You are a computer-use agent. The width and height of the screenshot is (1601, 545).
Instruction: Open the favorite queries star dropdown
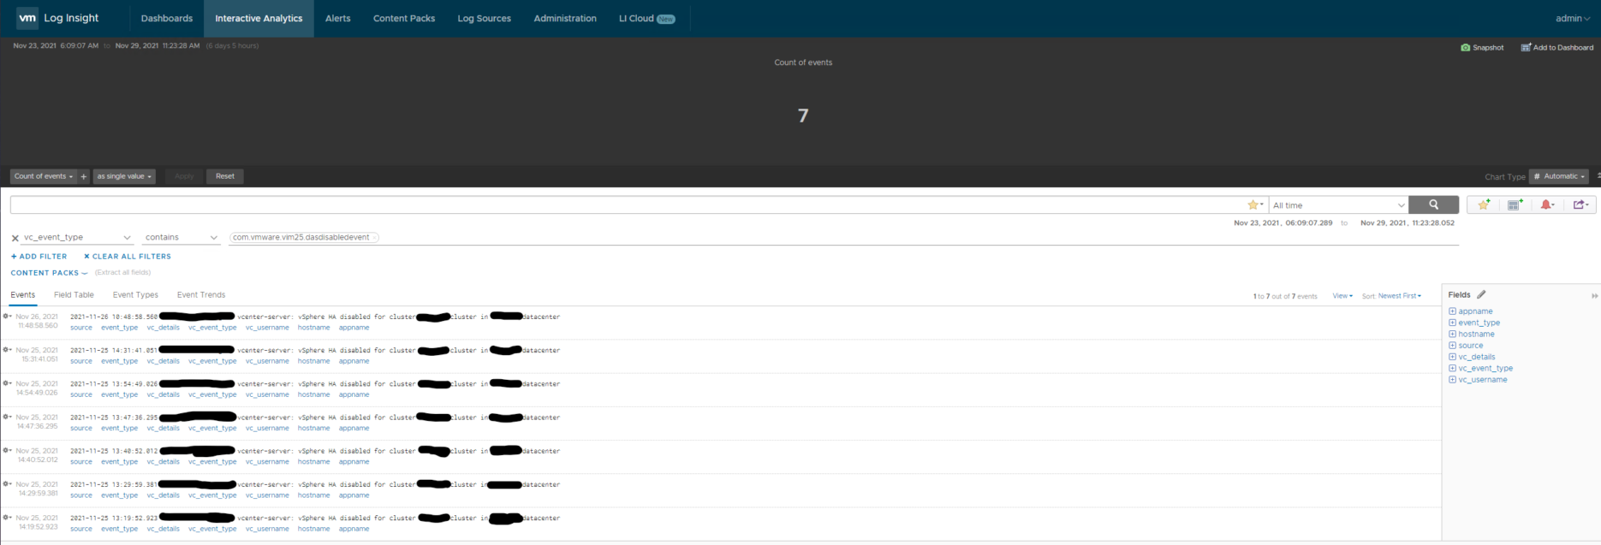coord(1255,205)
